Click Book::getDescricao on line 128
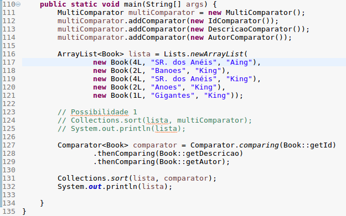The width and height of the screenshot is (346, 216). 199,154
